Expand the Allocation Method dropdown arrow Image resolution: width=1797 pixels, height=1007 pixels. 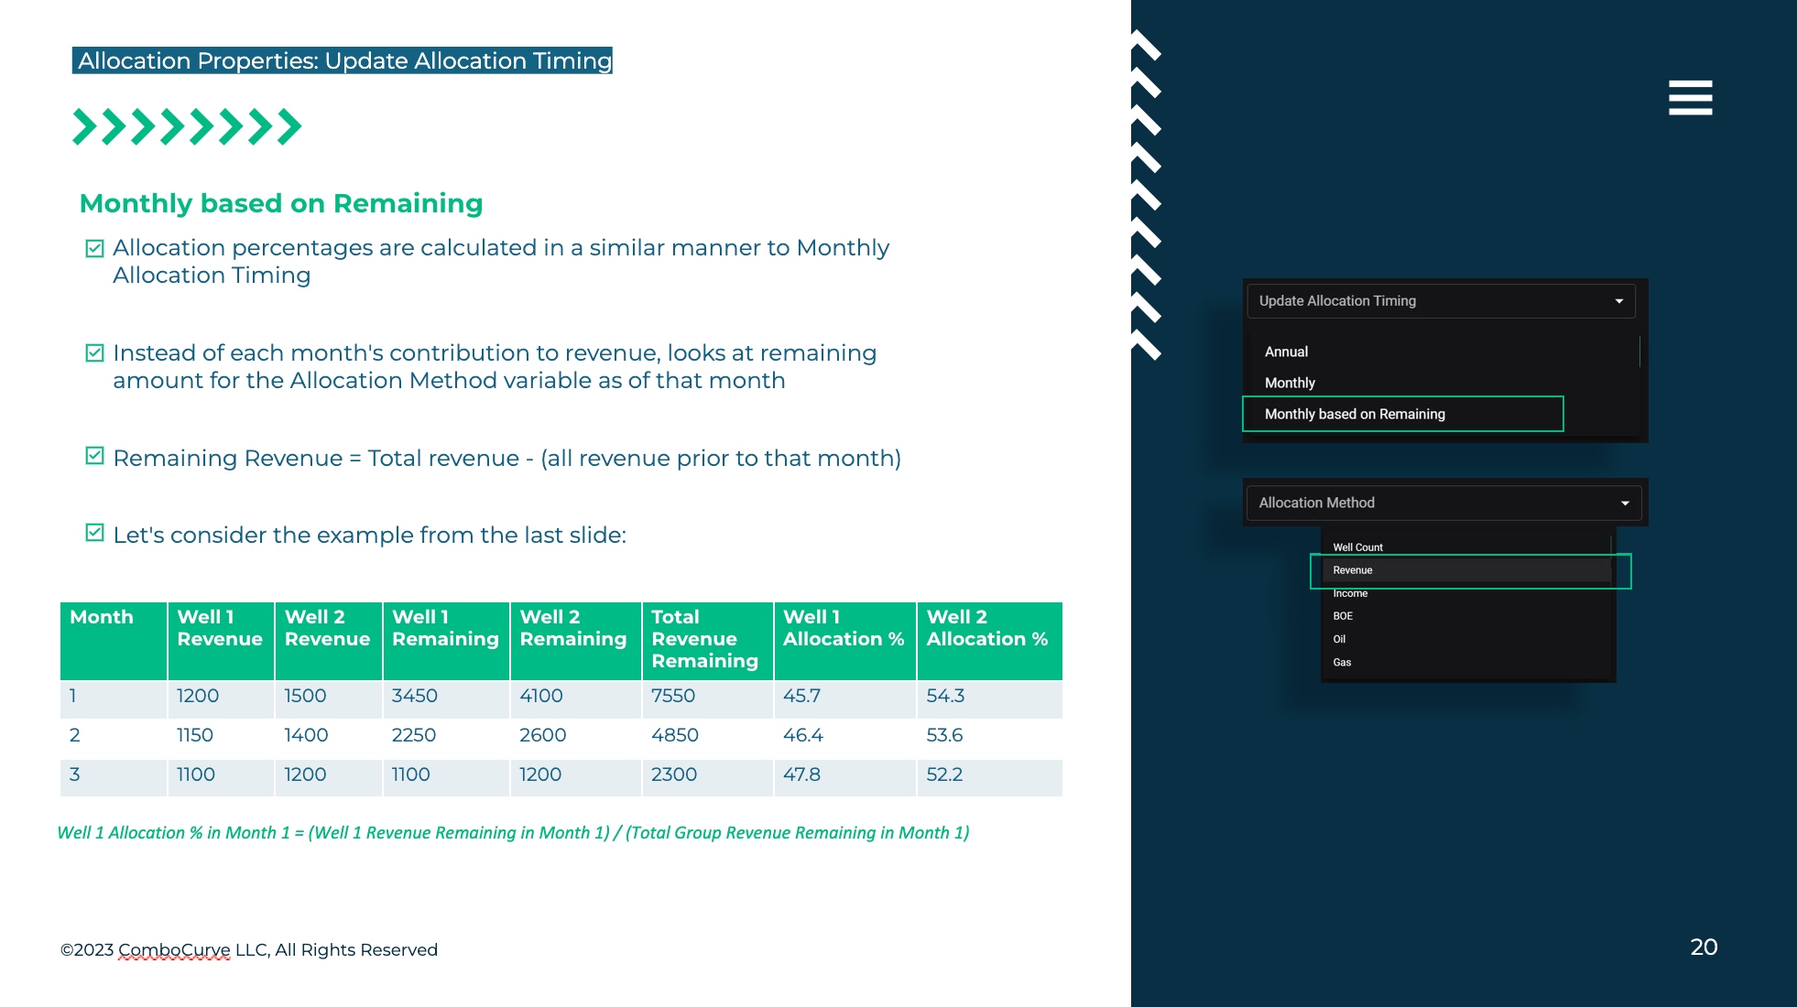point(1625,503)
